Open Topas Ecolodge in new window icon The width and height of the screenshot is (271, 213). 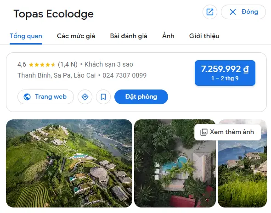[x=210, y=12]
